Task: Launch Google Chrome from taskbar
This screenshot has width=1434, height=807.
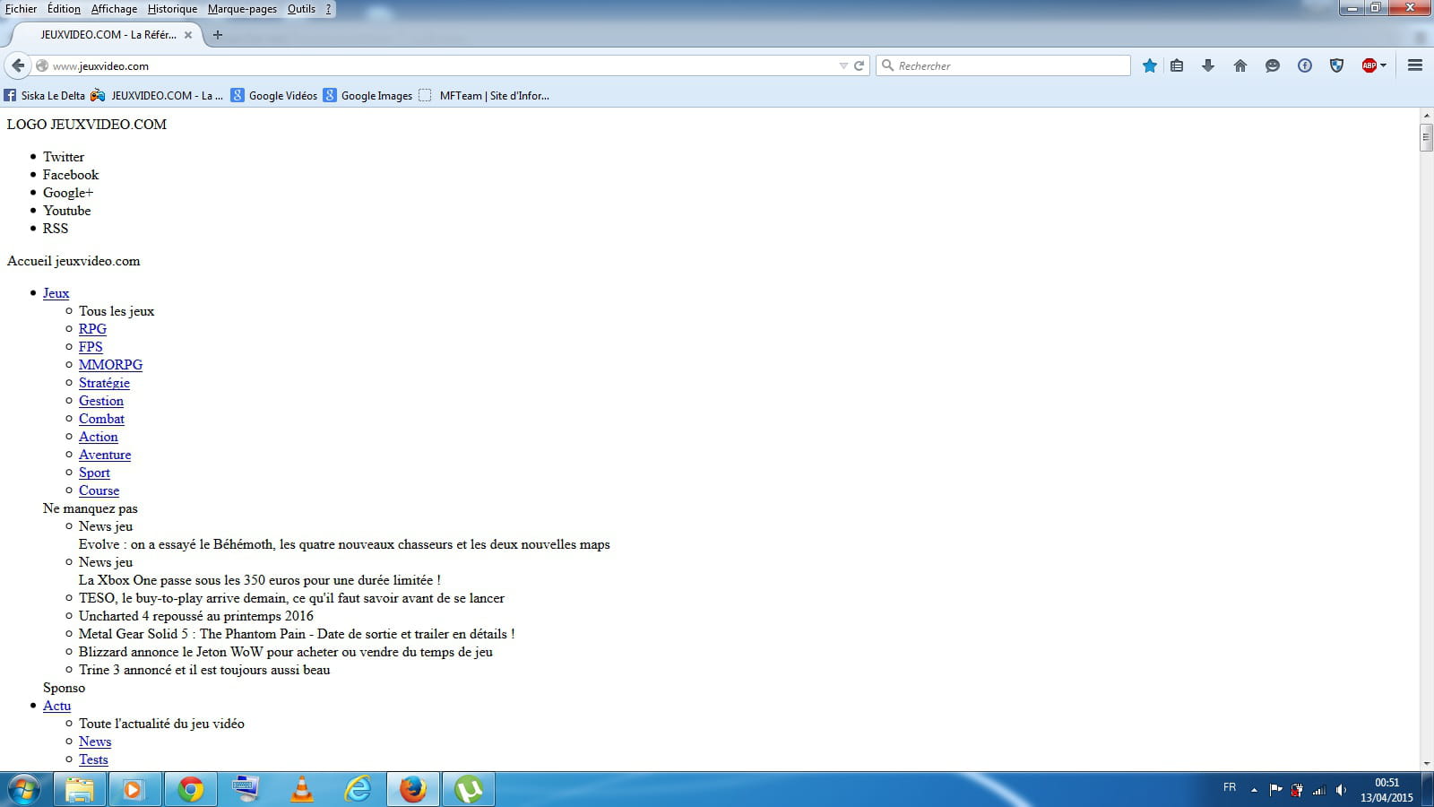Action: coord(190,790)
